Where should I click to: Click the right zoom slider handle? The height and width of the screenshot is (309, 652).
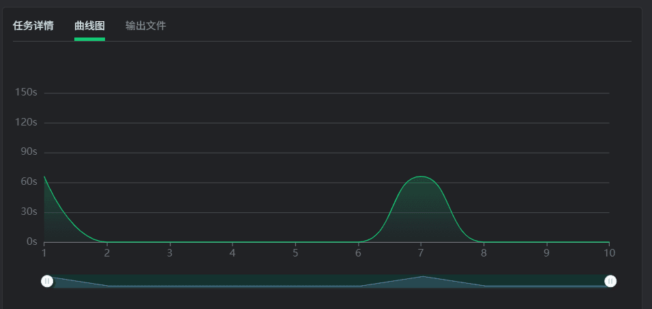[x=610, y=282]
